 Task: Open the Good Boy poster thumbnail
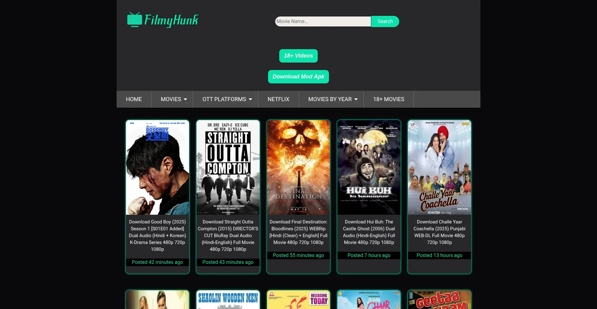click(x=157, y=167)
